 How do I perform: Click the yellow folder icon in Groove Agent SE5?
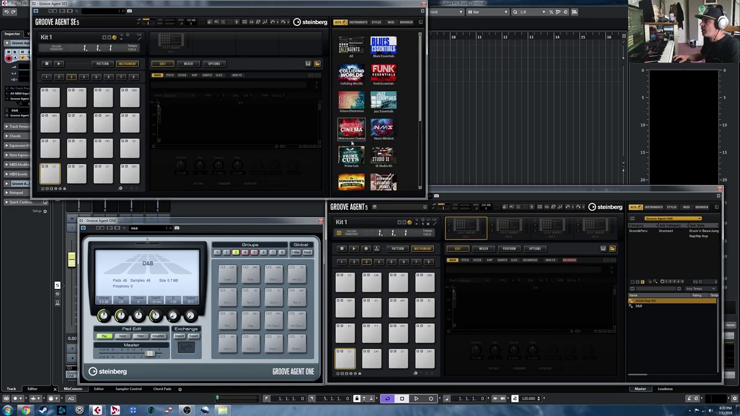pos(317,64)
